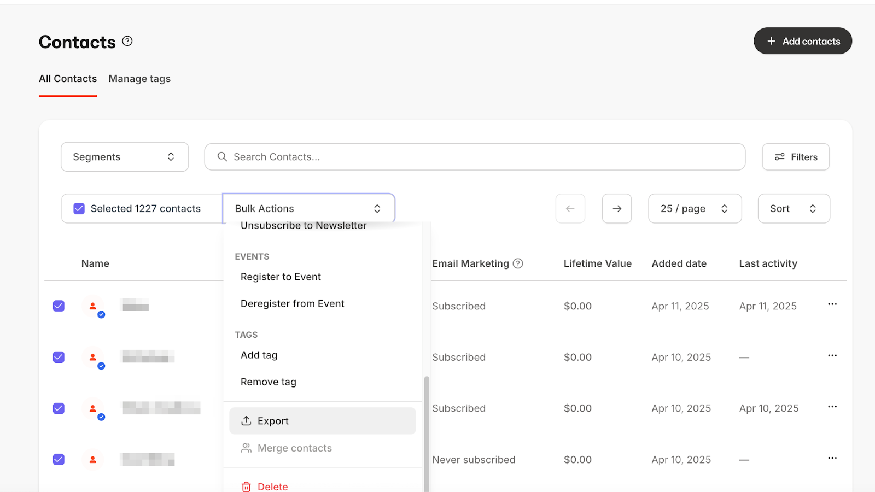875x492 pixels.
Task: Uncheck third contact row checkbox
Action: click(59, 408)
